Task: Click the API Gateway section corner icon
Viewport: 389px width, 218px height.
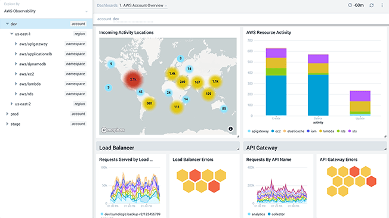Action: [385, 149]
